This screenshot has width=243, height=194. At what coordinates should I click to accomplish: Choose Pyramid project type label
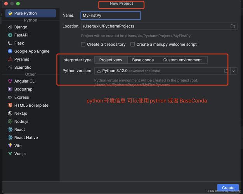22,59
